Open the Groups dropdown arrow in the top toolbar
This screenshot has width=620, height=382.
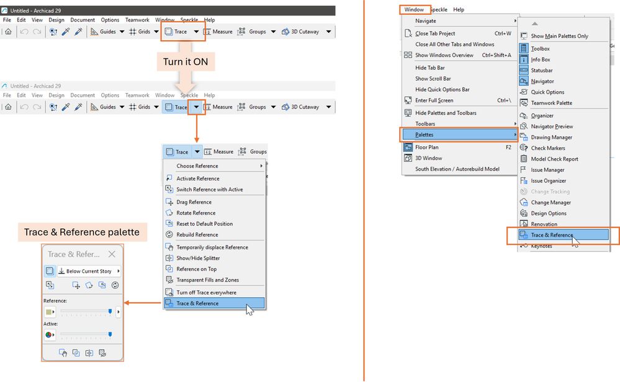point(273,32)
